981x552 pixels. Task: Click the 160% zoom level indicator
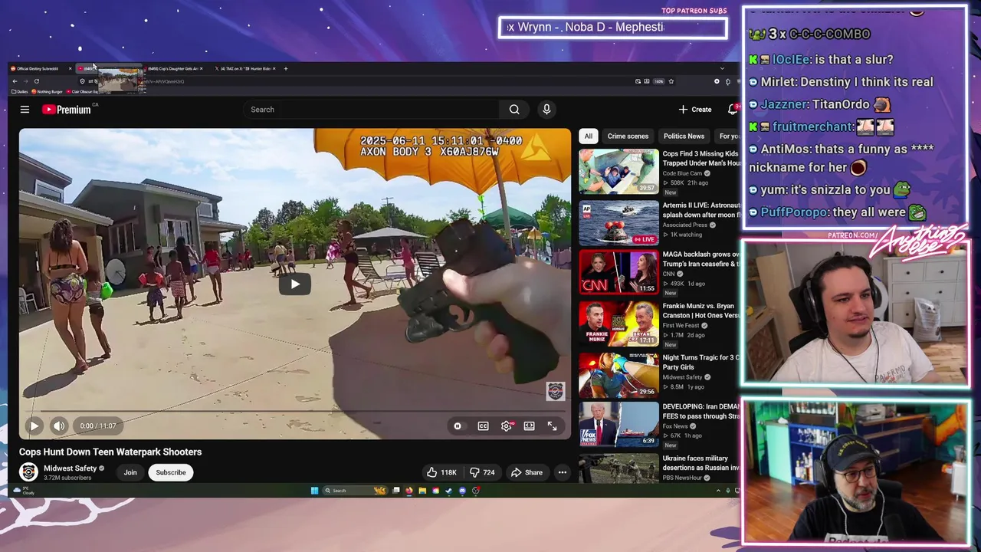(659, 81)
